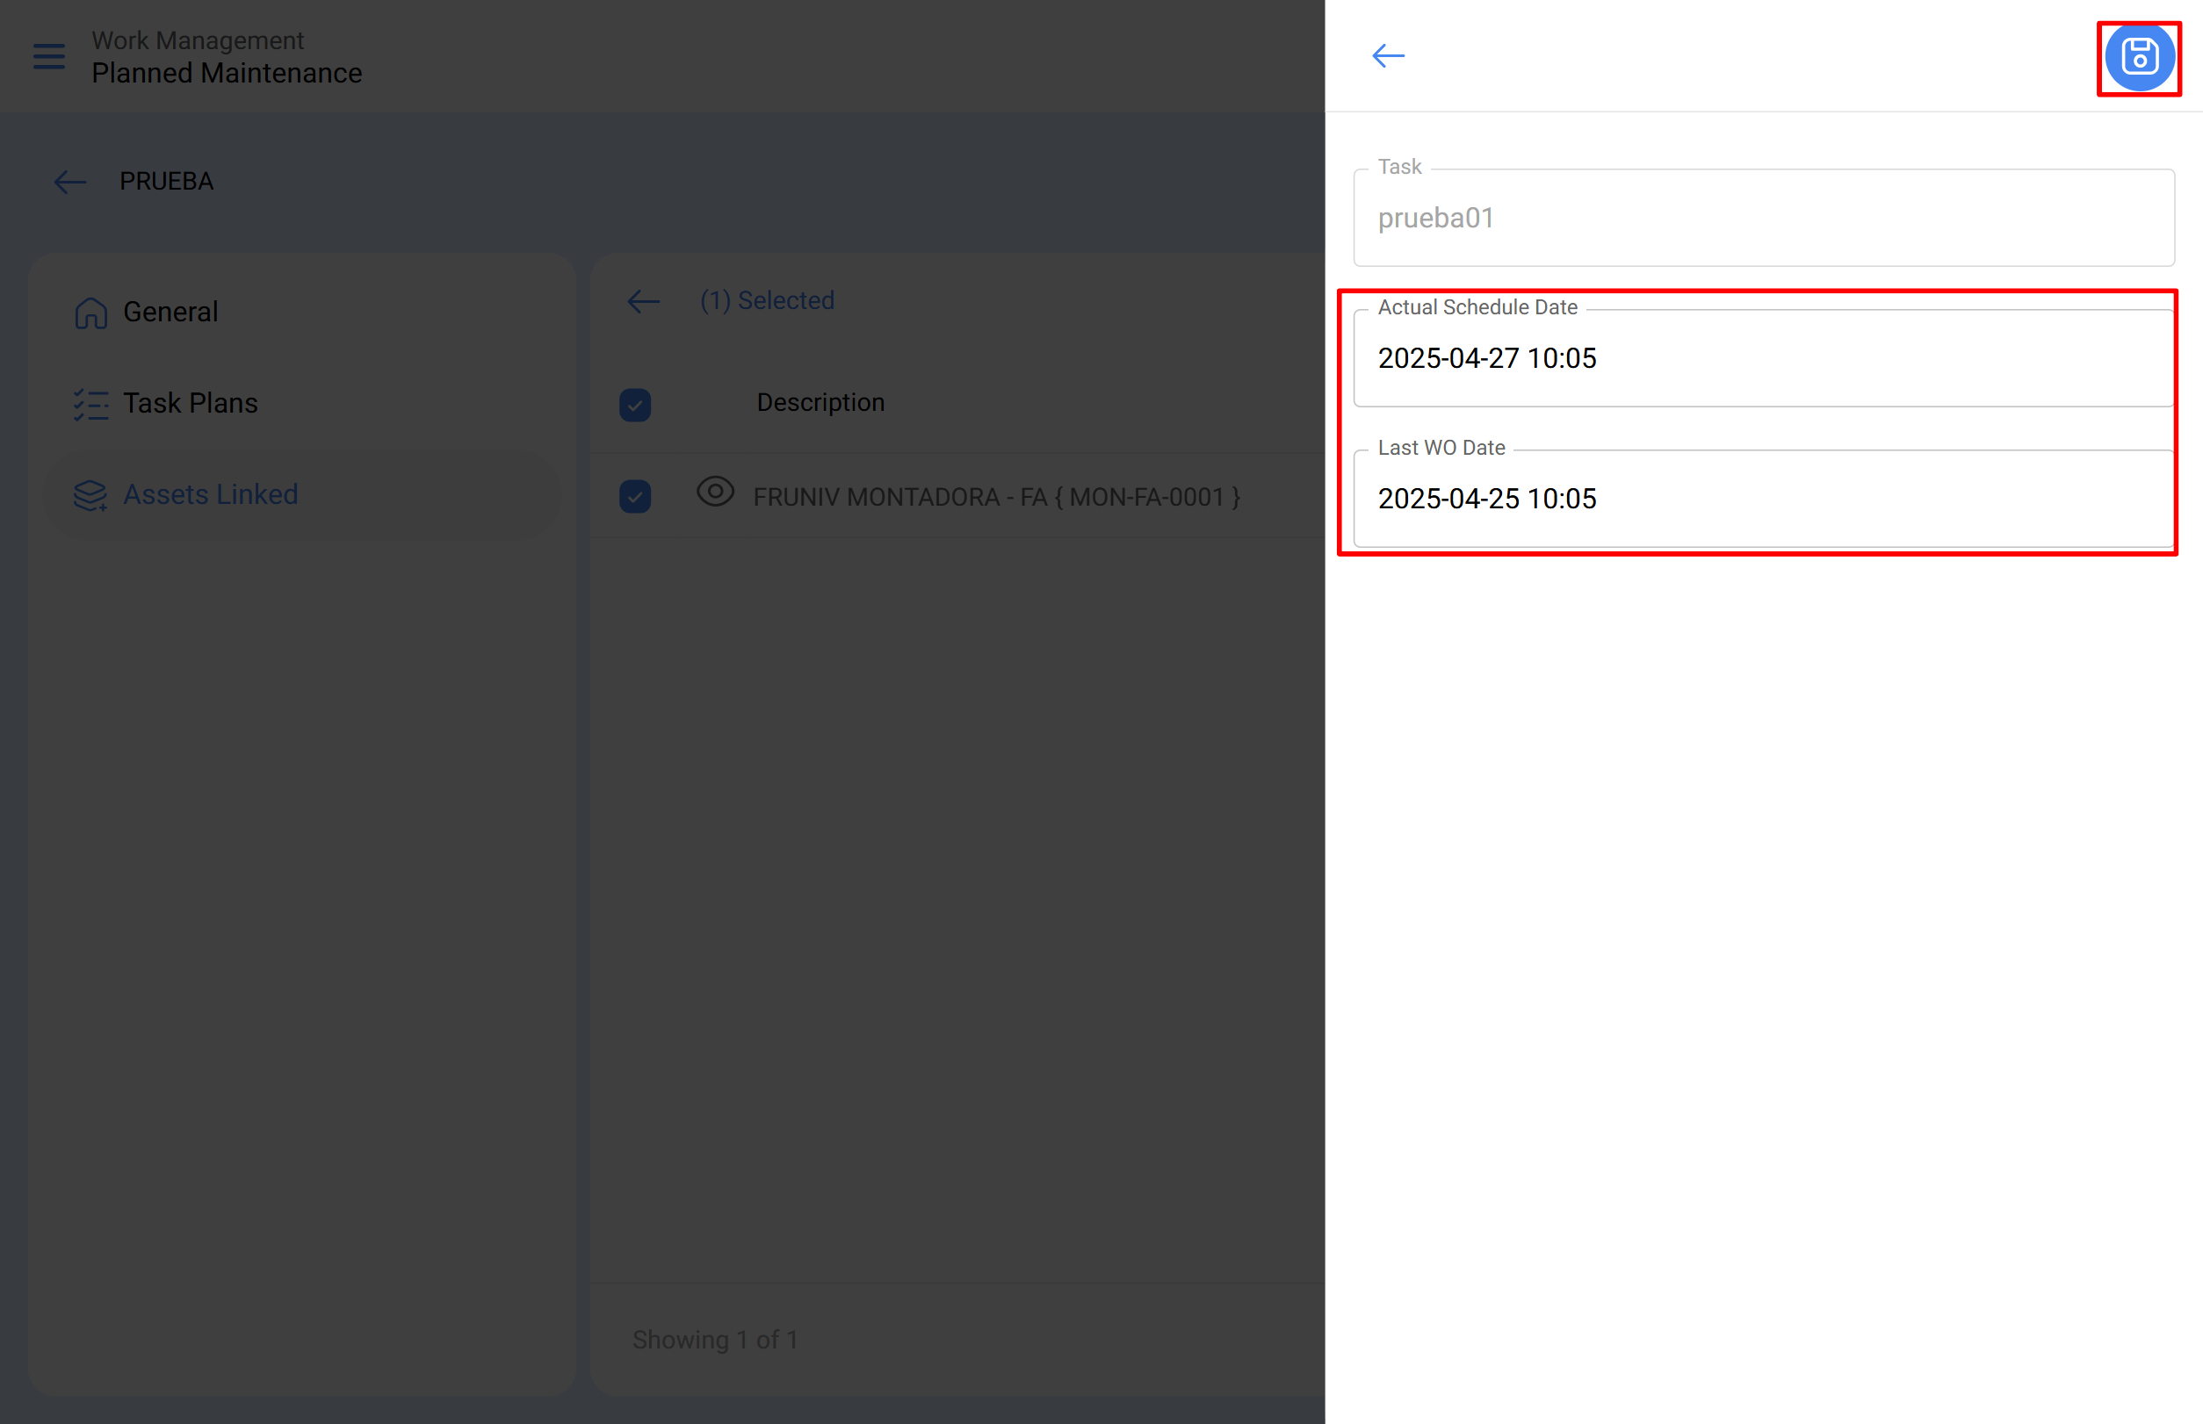Select the Assets Linked layers icon
Viewport: 2203px width, 1424px height.
coord(89,494)
